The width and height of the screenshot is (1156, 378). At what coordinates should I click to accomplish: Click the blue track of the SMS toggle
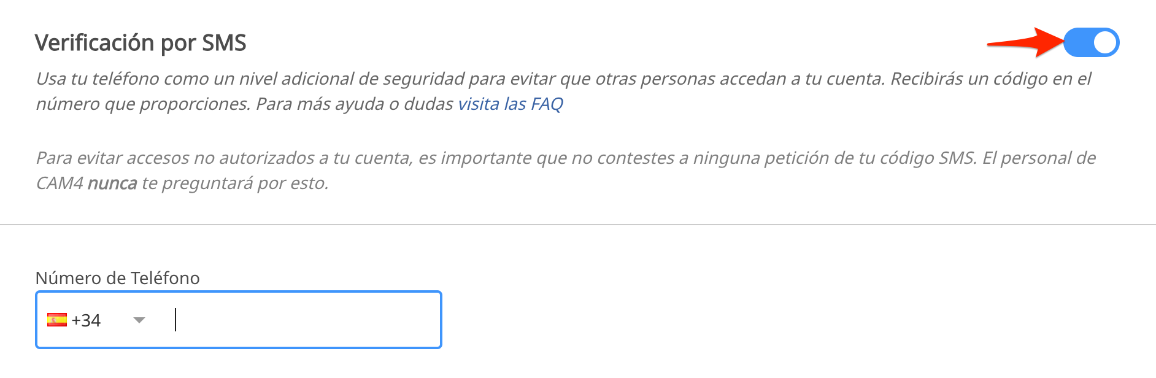coord(1079,42)
